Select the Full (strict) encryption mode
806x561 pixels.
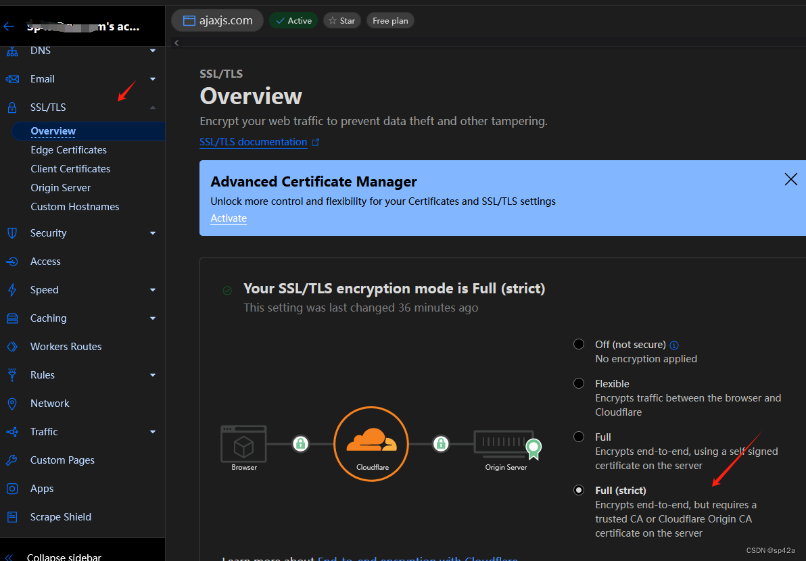pyautogui.click(x=579, y=490)
